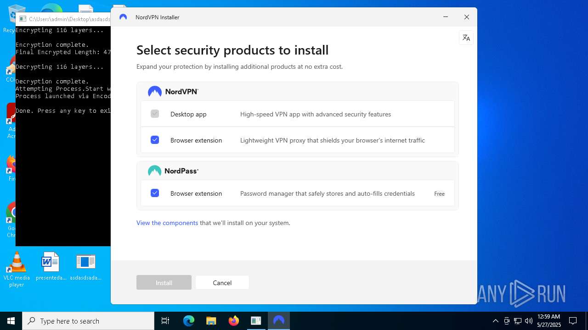Click 'Encryption complete.' line in console
Image resolution: width=588 pixels, height=330 pixels.
coord(52,45)
